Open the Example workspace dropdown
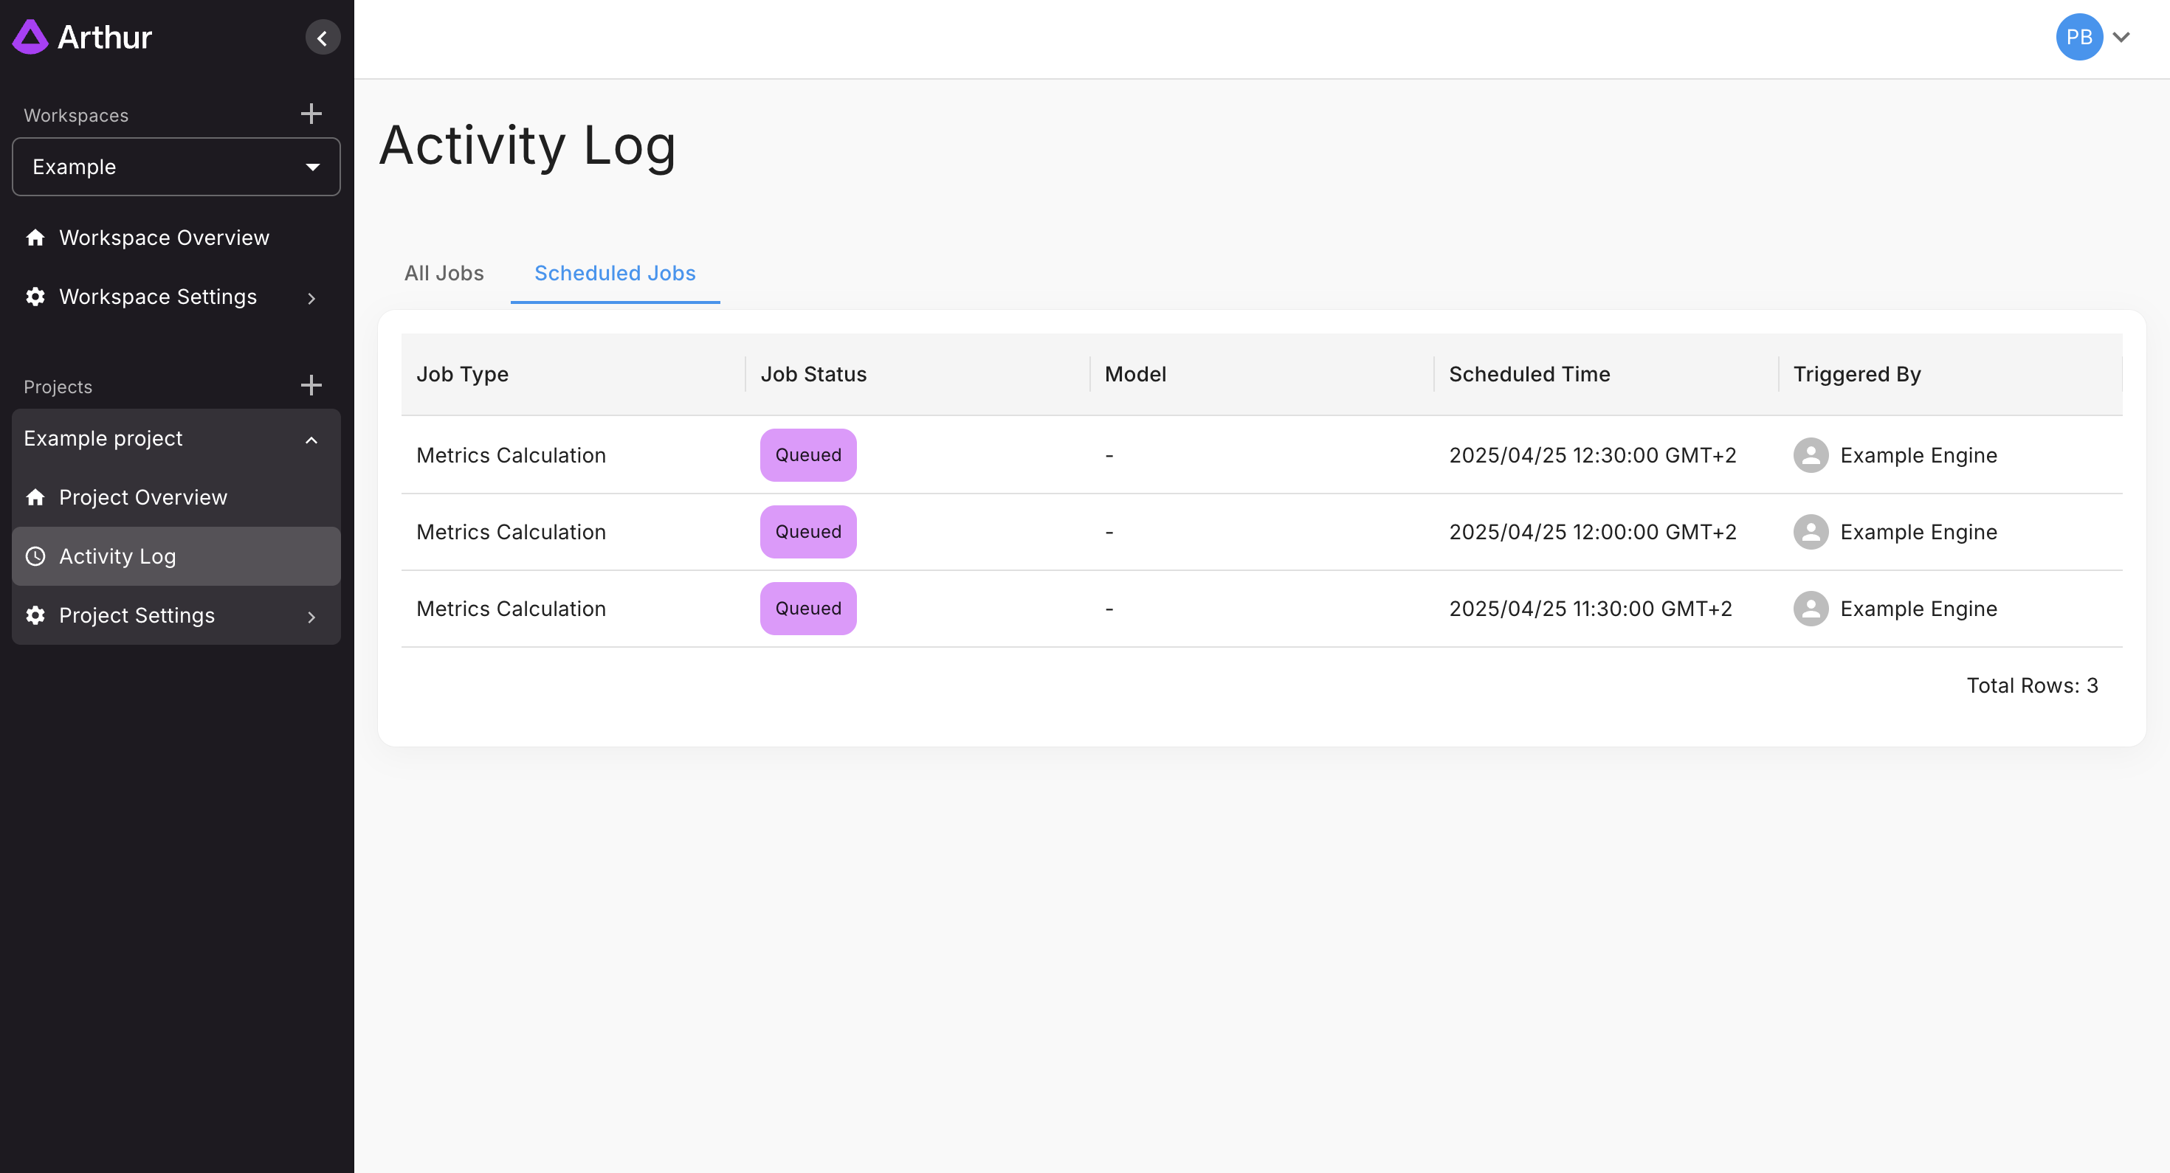2170x1173 pixels. [176, 167]
